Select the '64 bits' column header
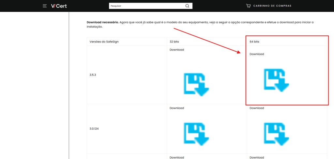This screenshot has width=334, height=159. [287, 42]
